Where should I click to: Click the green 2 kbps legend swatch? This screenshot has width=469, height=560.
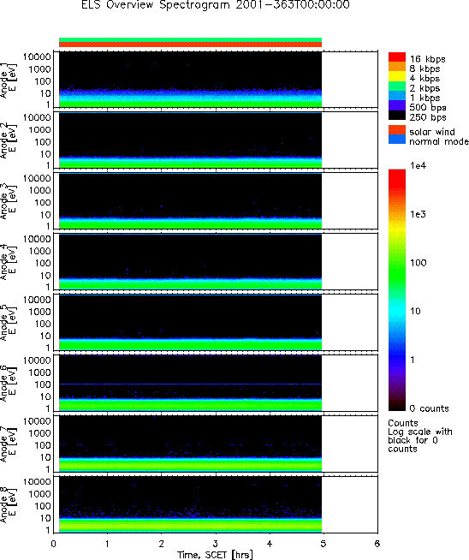pos(397,86)
